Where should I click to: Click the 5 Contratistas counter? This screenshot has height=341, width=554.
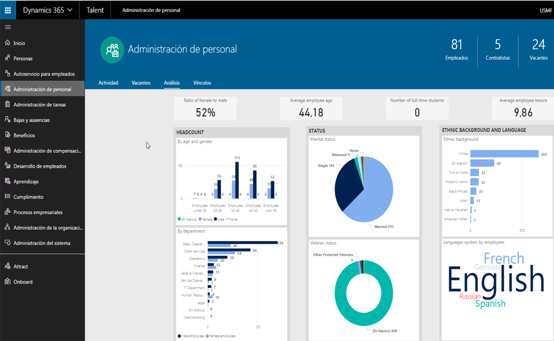pyautogui.click(x=498, y=49)
